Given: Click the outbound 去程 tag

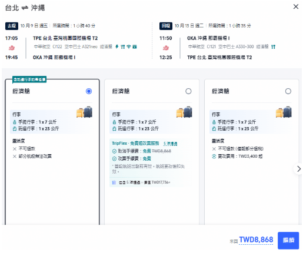Looking at the screenshot, I should click(x=12, y=26).
